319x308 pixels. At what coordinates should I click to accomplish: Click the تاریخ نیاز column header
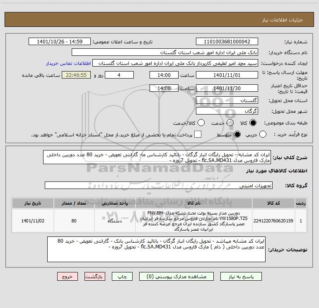(x=33, y=203)
